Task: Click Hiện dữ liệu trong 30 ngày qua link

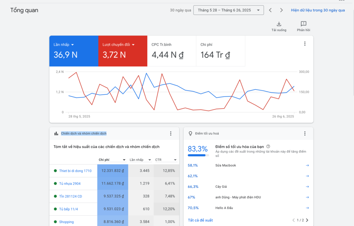Action: click(318, 10)
